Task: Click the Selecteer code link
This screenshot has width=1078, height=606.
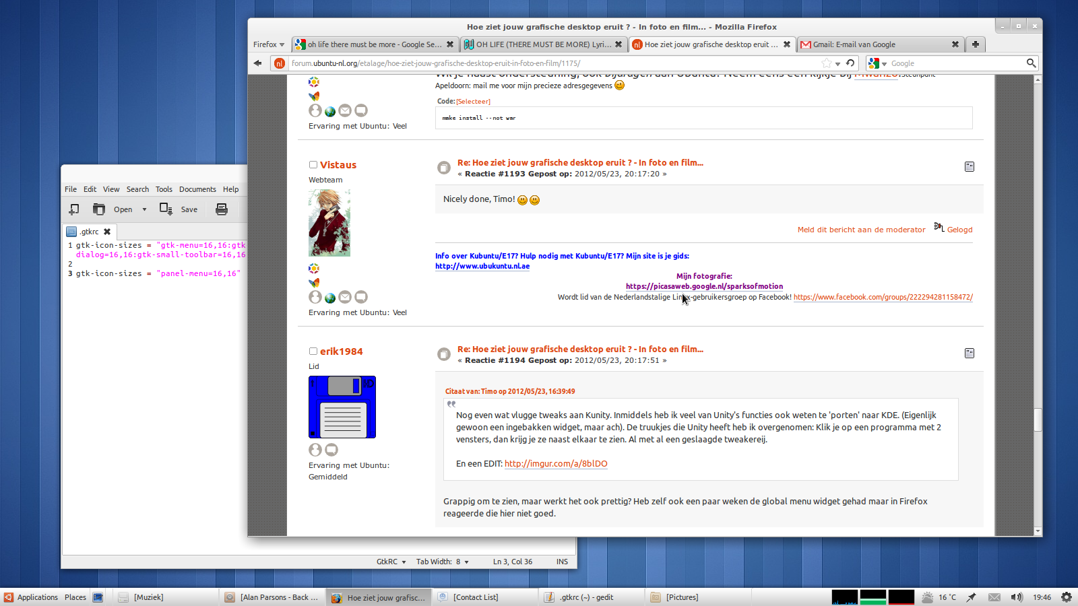Action: tap(474, 102)
